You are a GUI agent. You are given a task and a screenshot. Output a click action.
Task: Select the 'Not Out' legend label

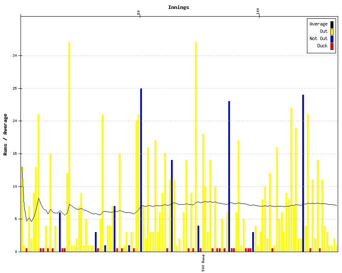click(x=318, y=38)
